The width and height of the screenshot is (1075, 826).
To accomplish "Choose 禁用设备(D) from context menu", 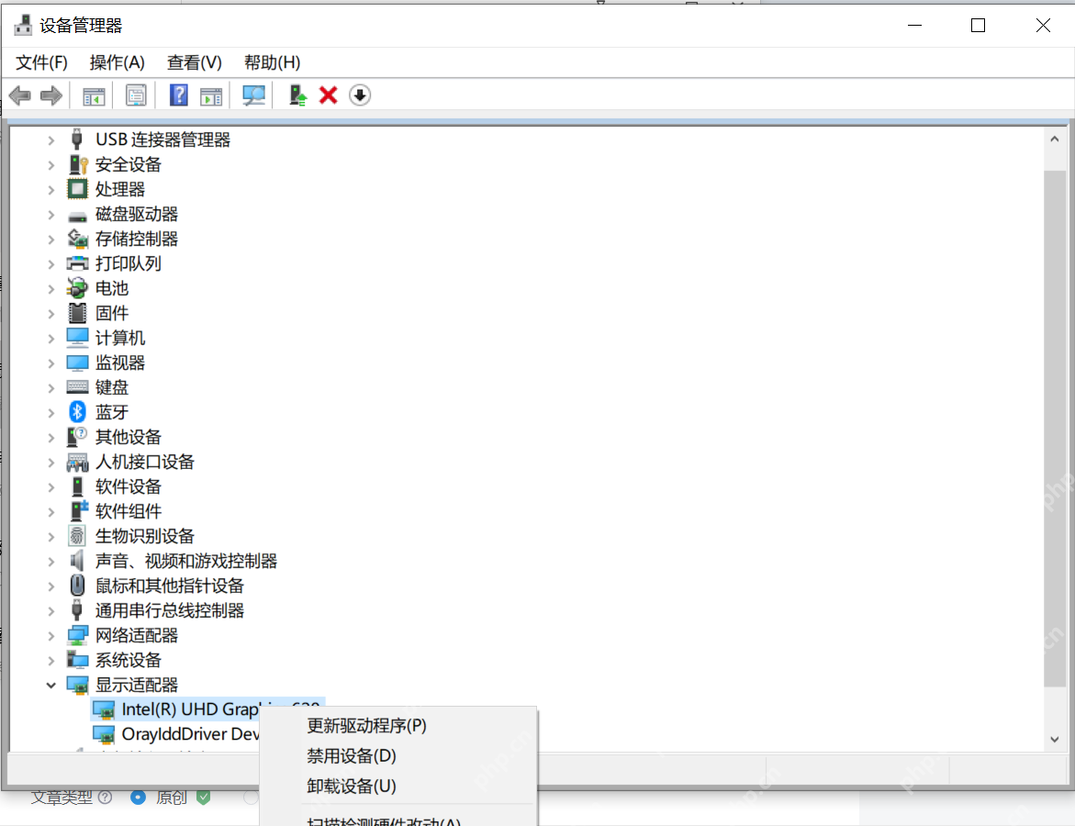I will [x=398, y=755].
